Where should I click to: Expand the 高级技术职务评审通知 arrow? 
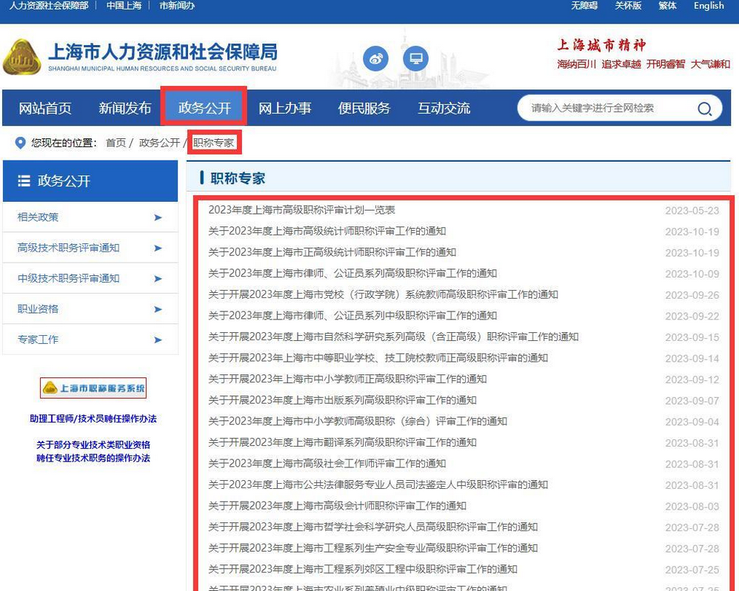pyautogui.click(x=158, y=249)
